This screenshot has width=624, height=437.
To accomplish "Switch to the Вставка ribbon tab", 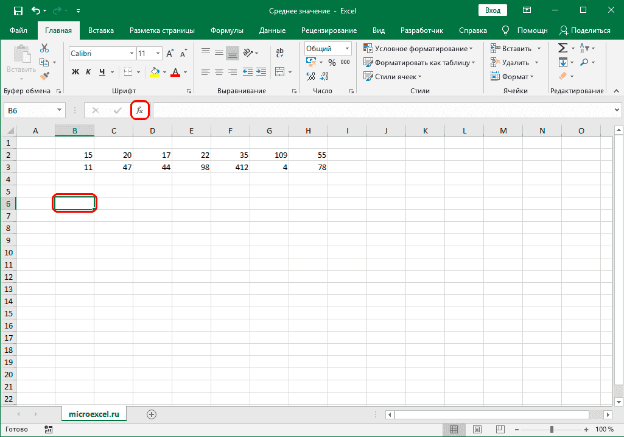I will pyautogui.click(x=100, y=29).
